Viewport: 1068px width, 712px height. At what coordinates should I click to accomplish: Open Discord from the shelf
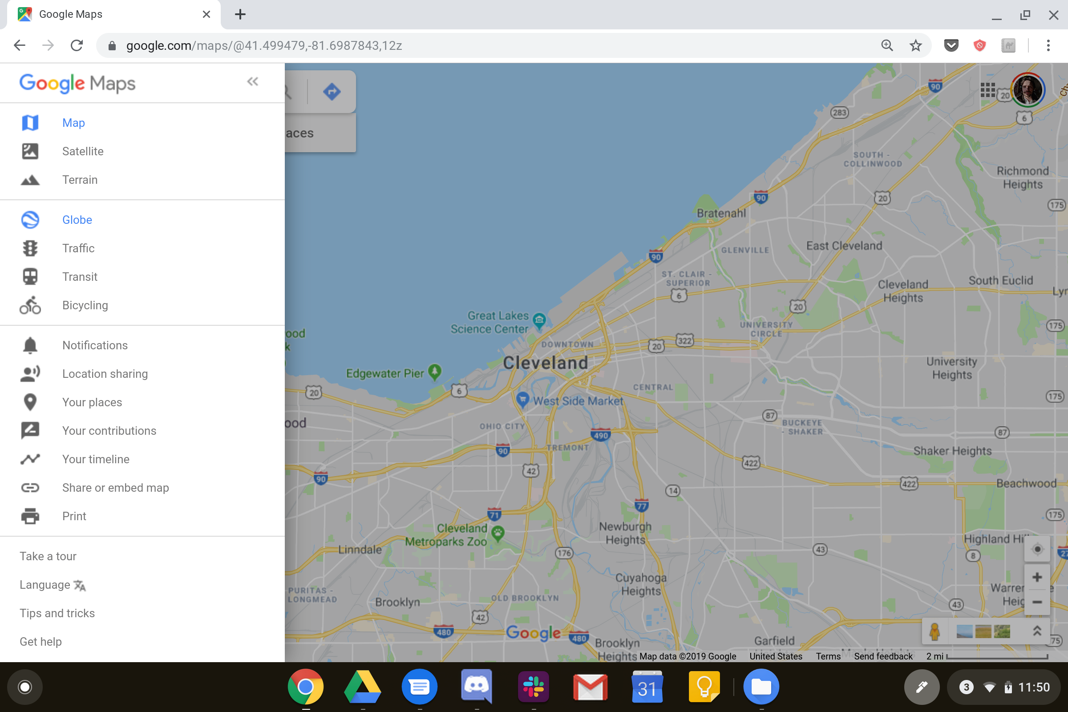point(476,687)
